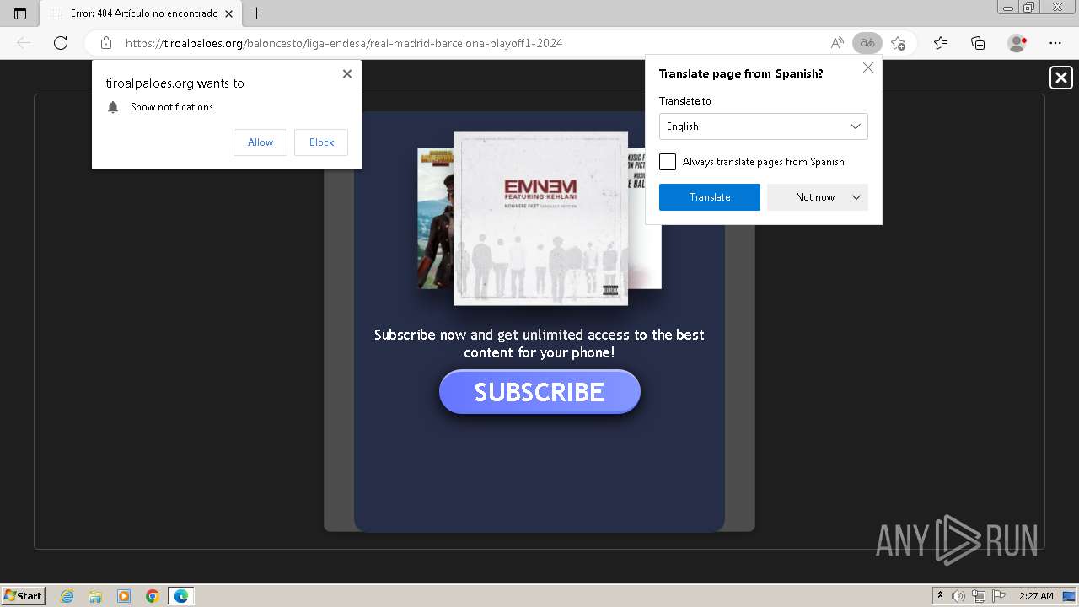Click the browser back arrow
Image resolution: width=1079 pixels, height=607 pixels.
(x=24, y=43)
